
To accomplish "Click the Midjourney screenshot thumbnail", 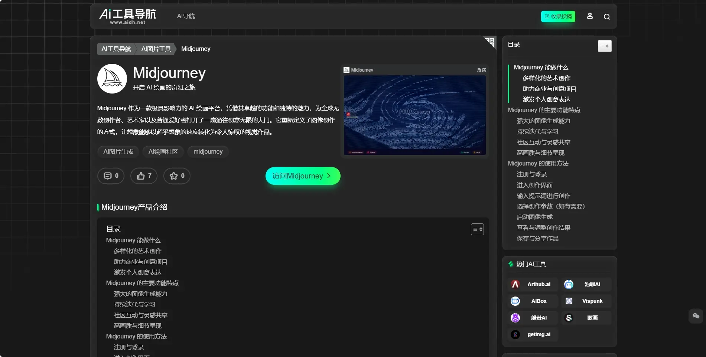I will [414, 115].
